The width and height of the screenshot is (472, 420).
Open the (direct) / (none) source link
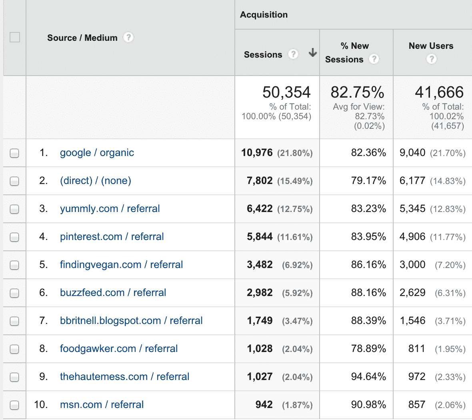tap(96, 181)
